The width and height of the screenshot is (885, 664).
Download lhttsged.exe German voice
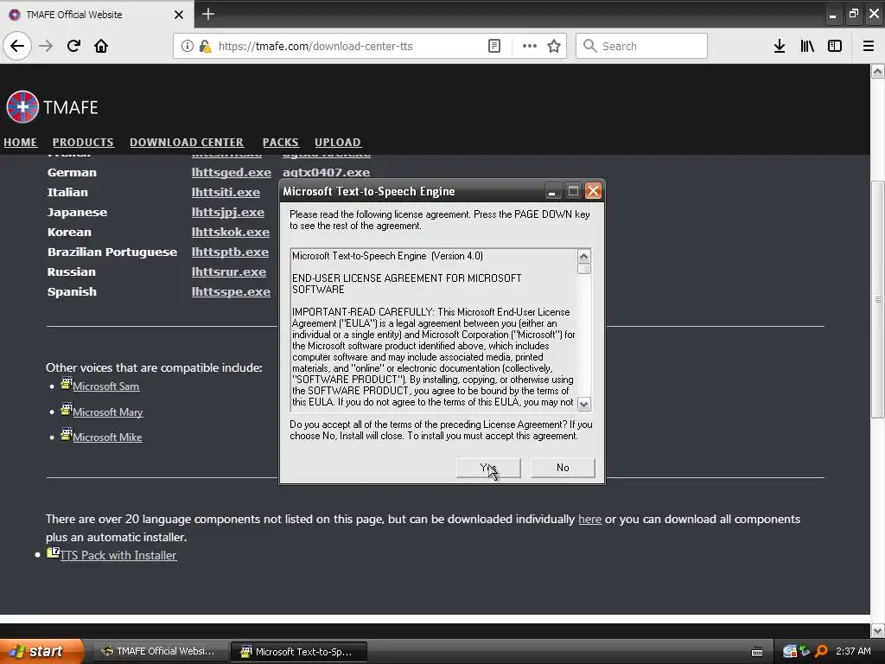[232, 172]
